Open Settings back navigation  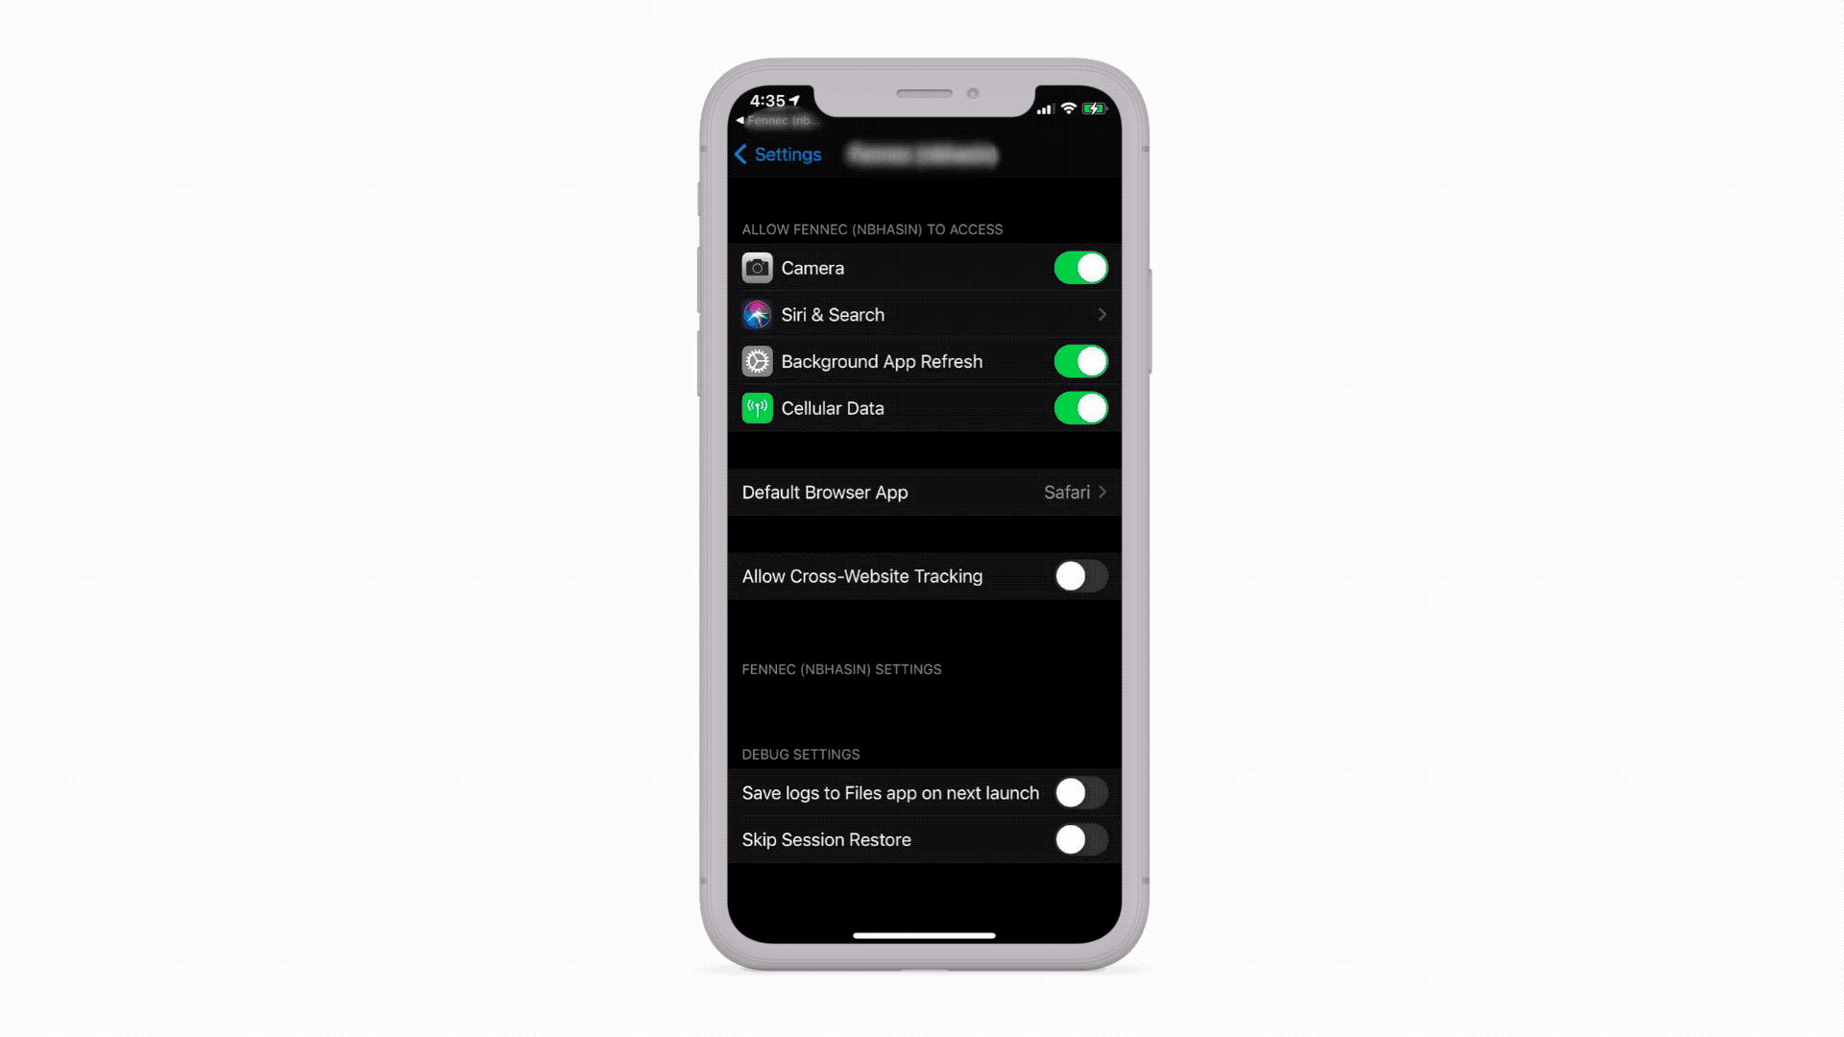[x=776, y=155]
